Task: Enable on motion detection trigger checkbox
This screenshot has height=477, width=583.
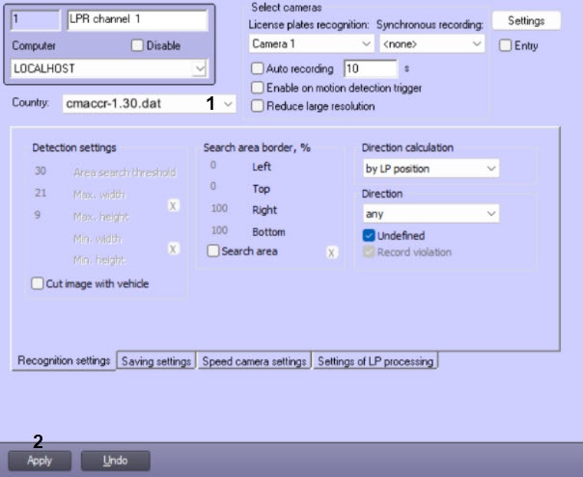Action: coord(258,88)
